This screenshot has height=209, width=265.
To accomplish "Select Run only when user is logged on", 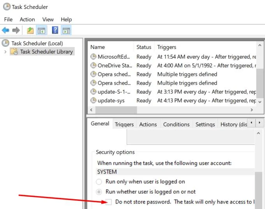I will [x=99, y=182].
